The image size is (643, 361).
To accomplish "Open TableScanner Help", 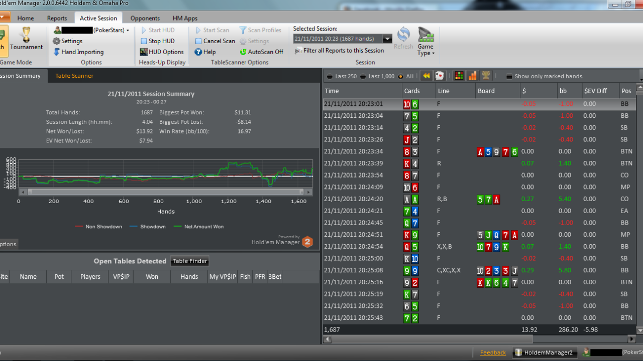I will (x=205, y=52).
